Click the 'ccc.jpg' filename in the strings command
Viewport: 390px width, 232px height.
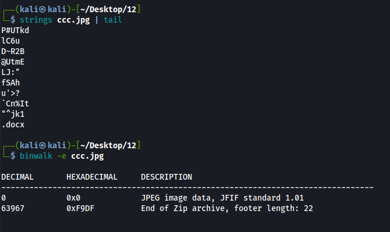tap(73, 20)
